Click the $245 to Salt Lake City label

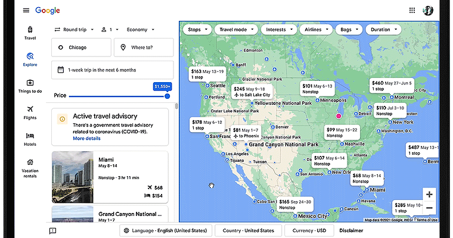click(x=252, y=92)
